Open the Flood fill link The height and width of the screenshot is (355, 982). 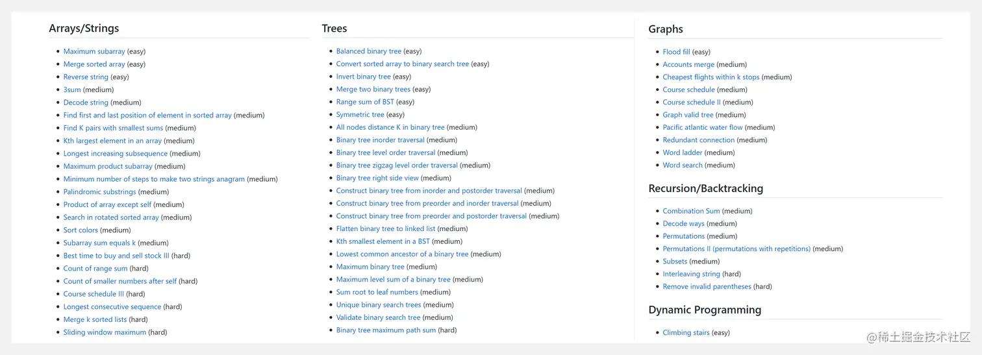pyautogui.click(x=677, y=52)
